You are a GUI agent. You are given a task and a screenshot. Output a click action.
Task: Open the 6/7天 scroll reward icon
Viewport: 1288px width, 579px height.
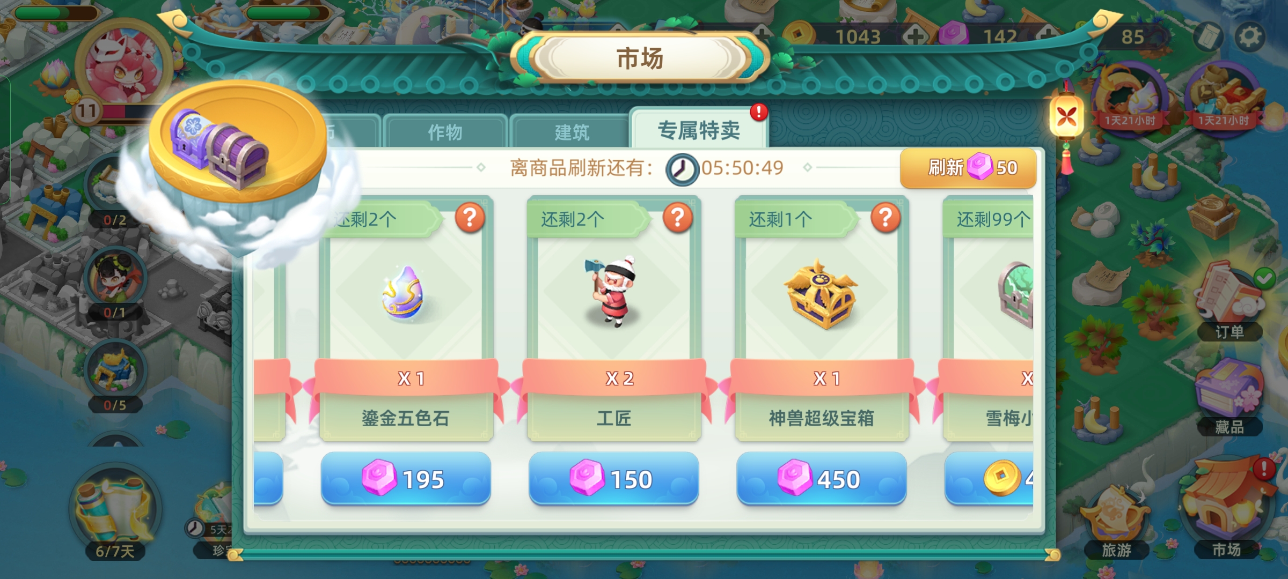click(x=115, y=514)
